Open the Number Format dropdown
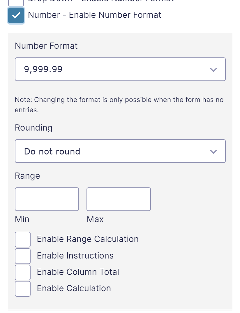 pos(120,69)
